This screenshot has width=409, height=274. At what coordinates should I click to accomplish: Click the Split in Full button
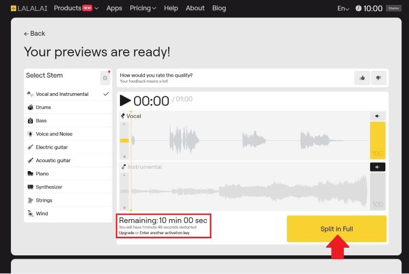tap(337, 229)
